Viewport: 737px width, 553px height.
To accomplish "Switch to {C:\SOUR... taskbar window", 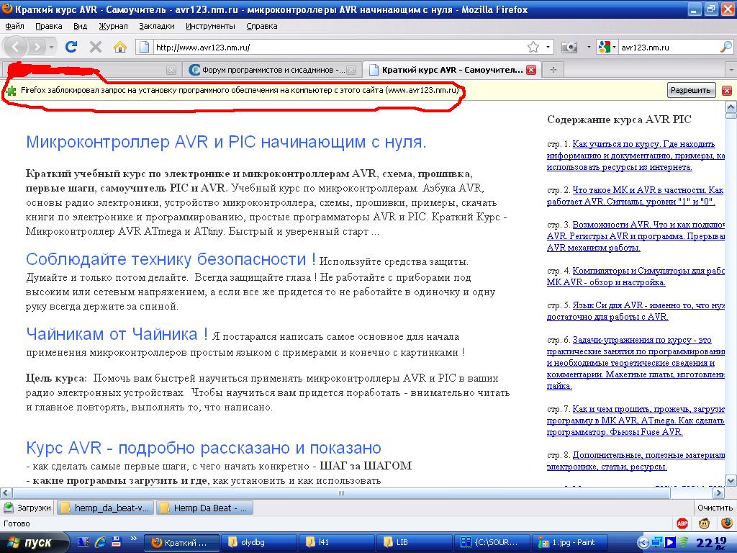I will tap(492, 542).
